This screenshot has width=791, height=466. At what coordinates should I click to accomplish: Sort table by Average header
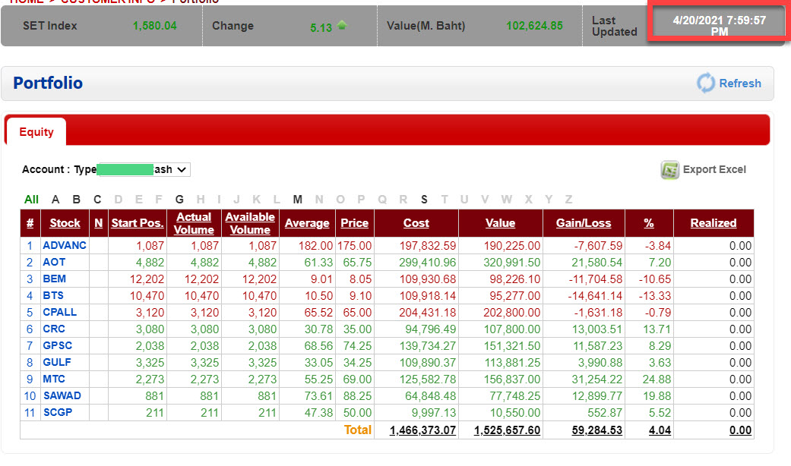(307, 223)
